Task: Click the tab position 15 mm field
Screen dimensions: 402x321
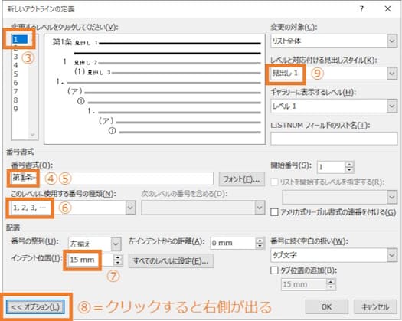Action: pos(304,284)
